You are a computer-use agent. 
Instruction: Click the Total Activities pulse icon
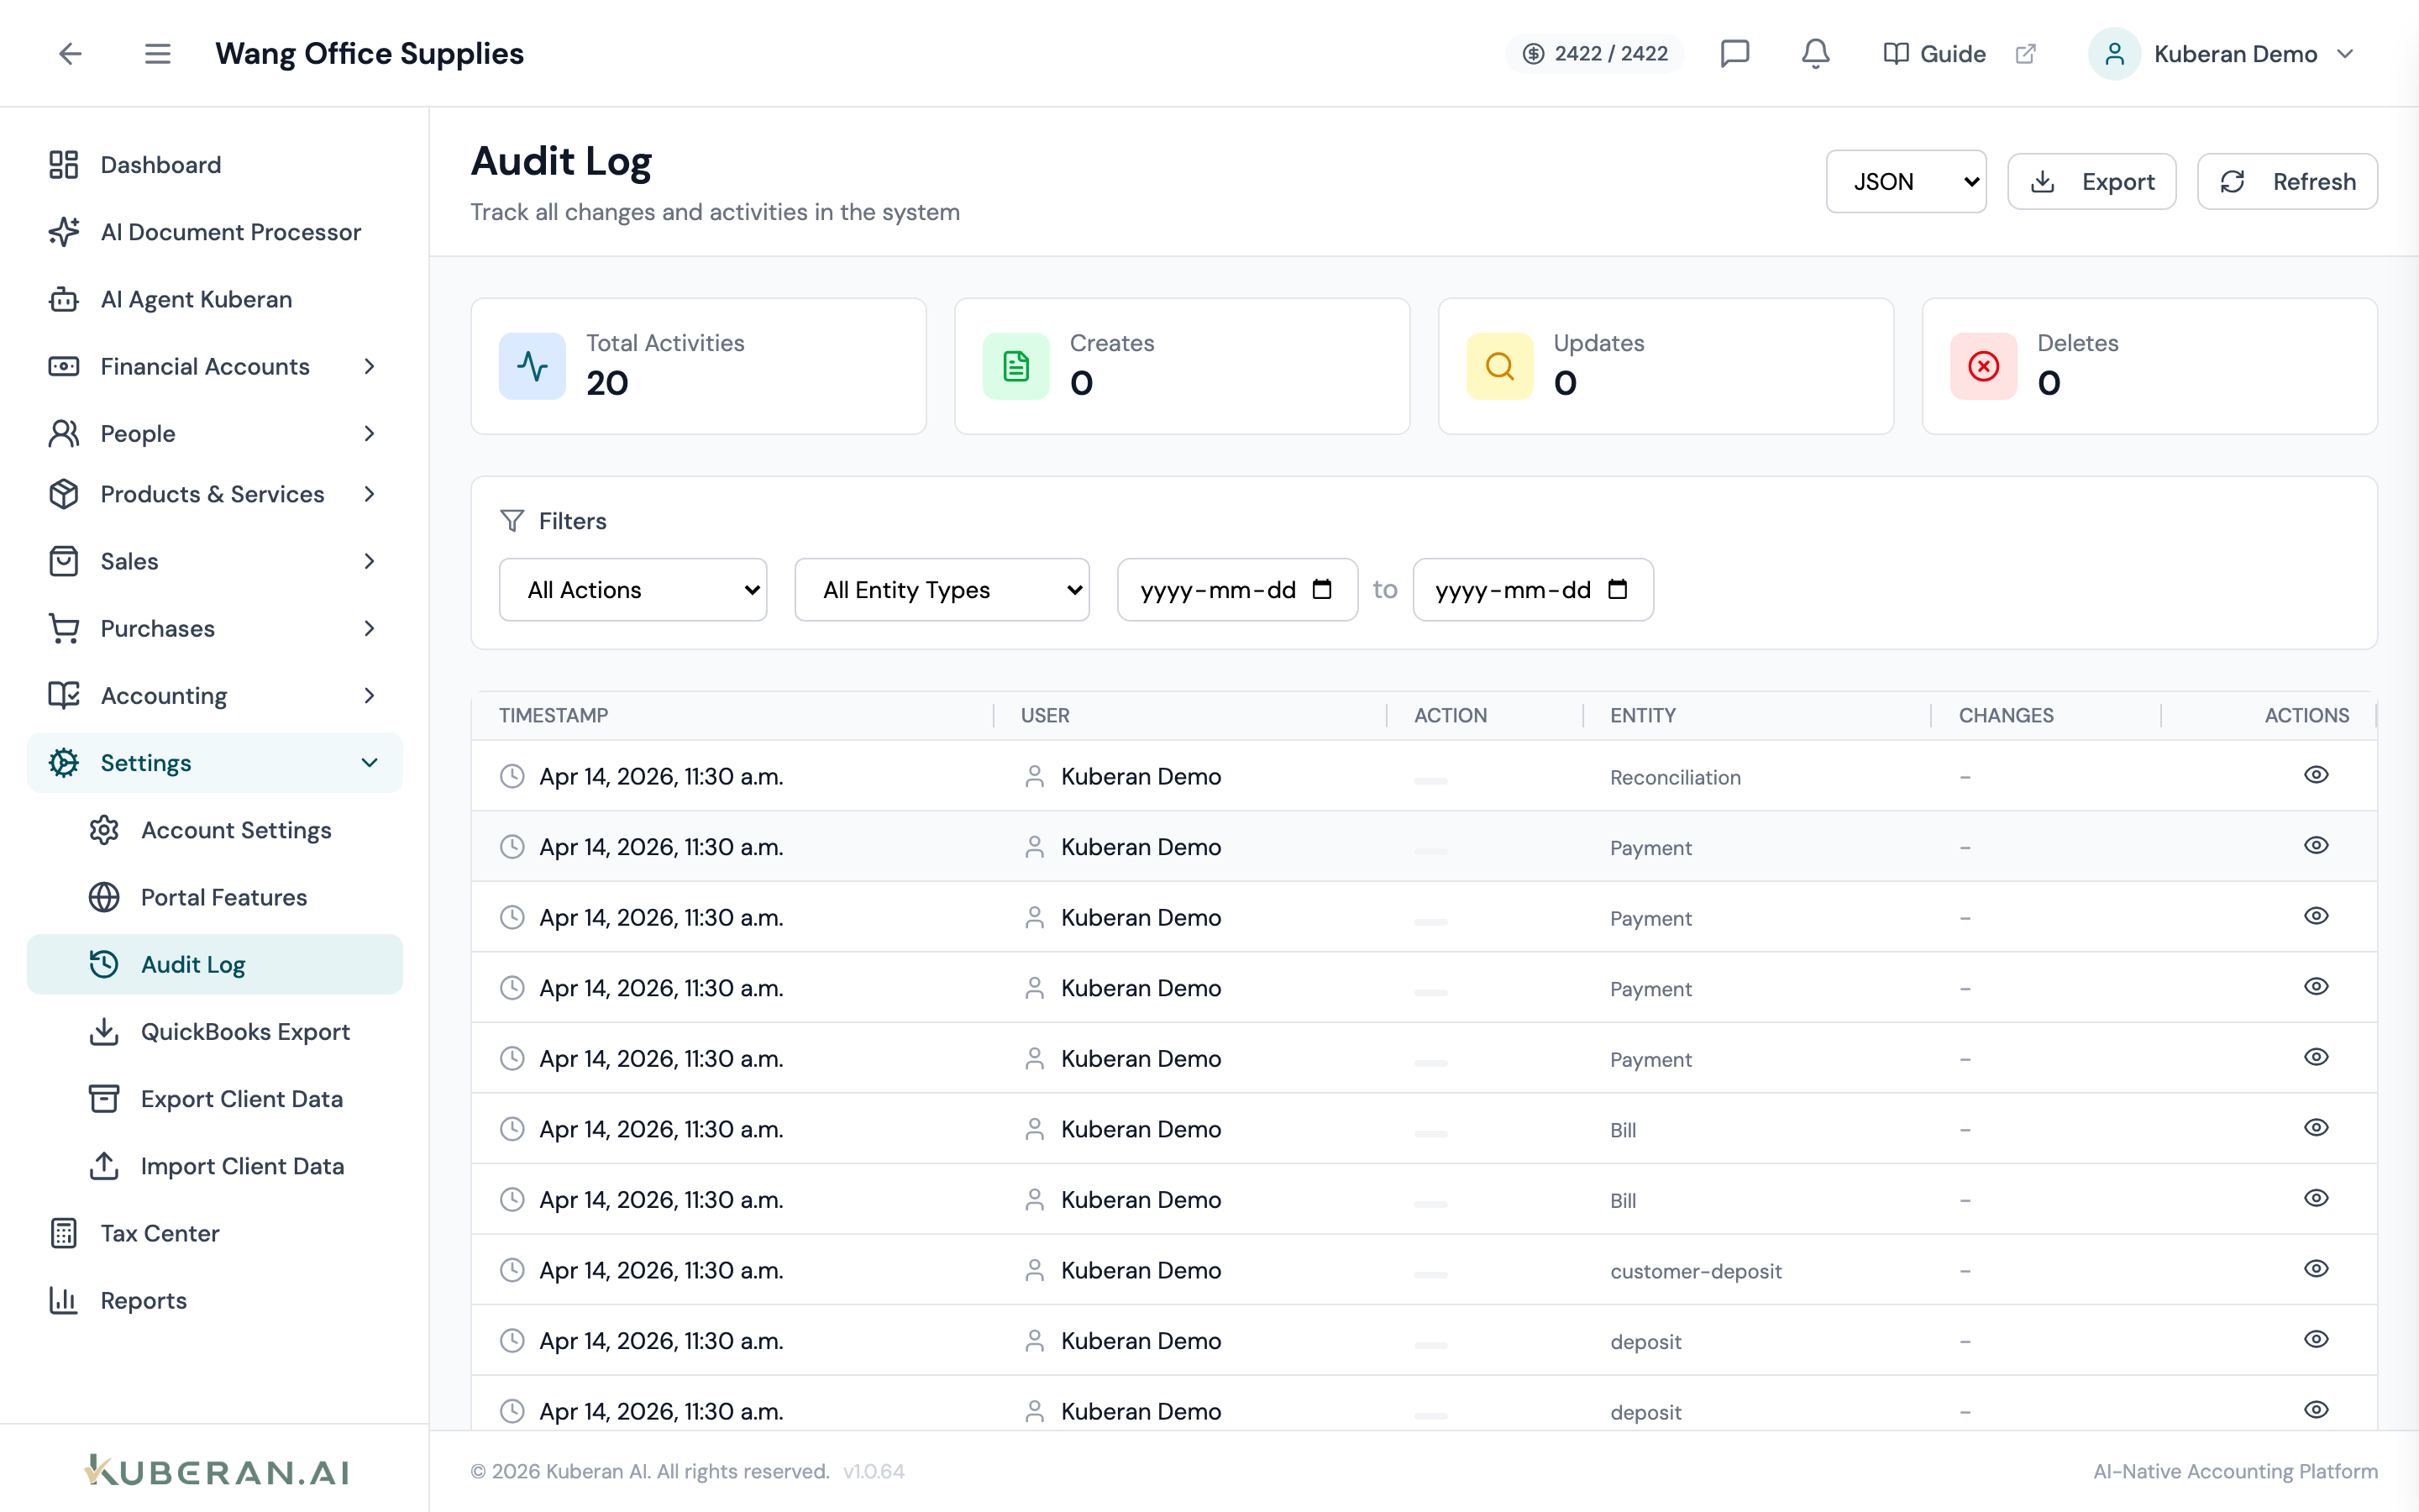(x=533, y=366)
